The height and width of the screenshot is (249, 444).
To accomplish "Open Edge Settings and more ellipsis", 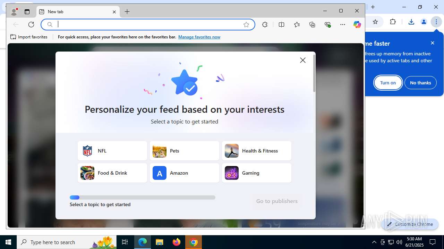I will pyautogui.click(x=343, y=25).
